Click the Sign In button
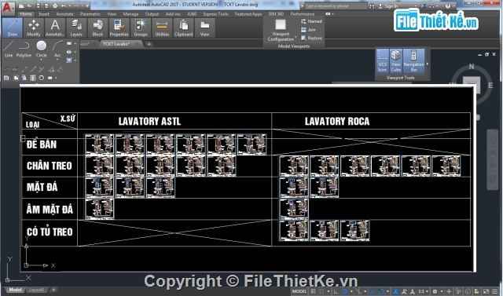503x296 pixels. coord(391,6)
